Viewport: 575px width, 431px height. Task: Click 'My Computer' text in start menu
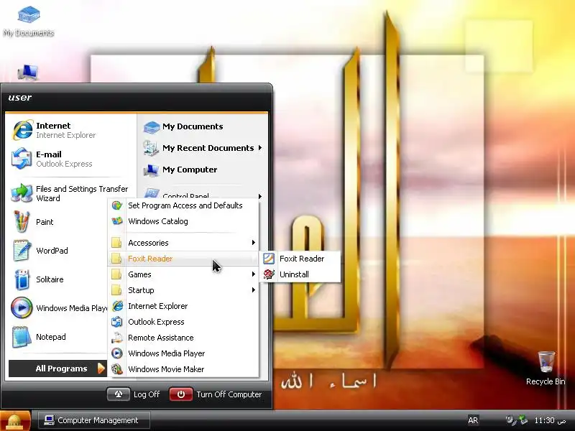pos(190,170)
